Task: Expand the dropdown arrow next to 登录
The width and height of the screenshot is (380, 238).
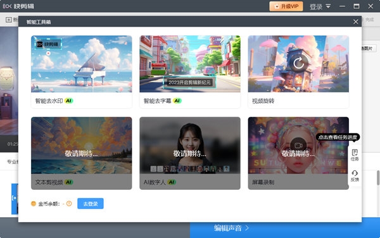Action: (x=328, y=6)
